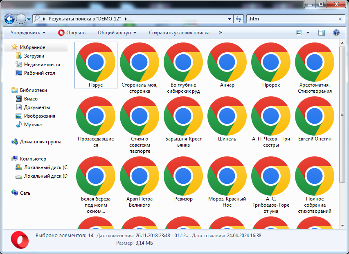349x254 pixels.
Task: Click the breadcrumb arrow after DEMO-12
Action: 126,19
